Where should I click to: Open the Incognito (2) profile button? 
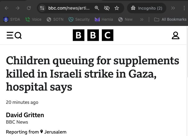pos(147,8)
